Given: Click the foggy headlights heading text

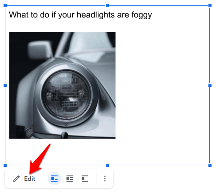Looking at the screenshot, I should (x=80, y=15).
